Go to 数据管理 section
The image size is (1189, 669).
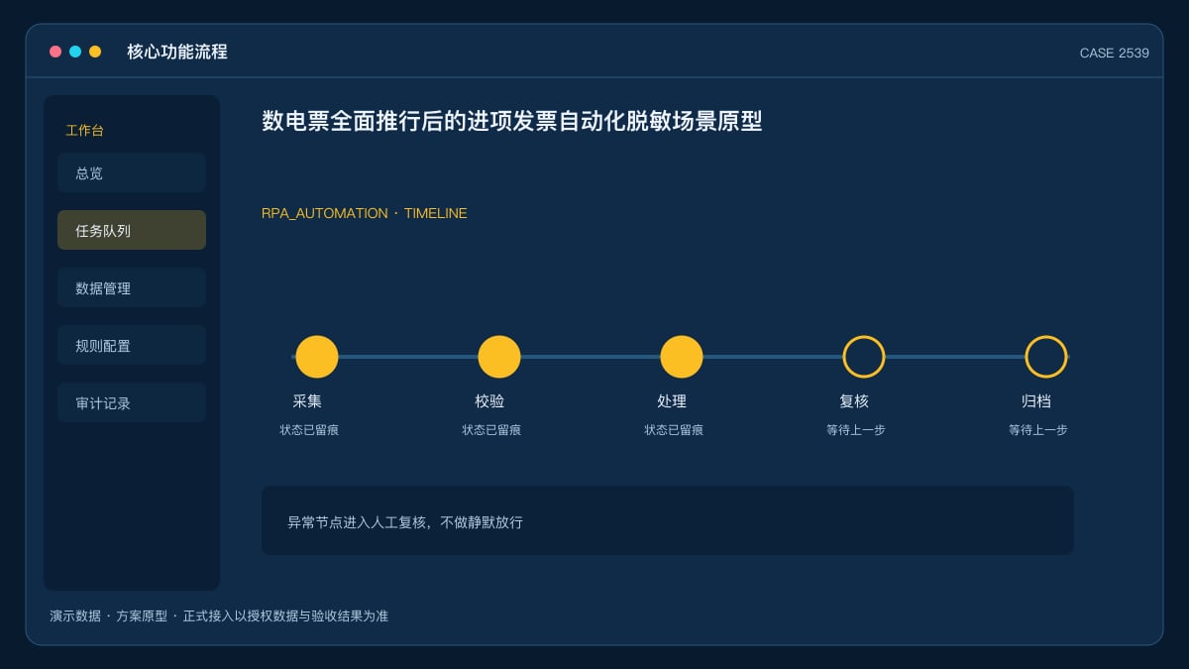point(132,287)
